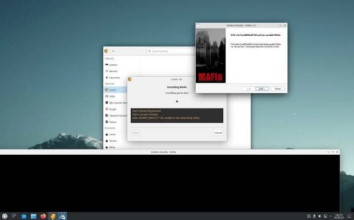354x220 pixels.
Task: Select the Lutris source in the sidebar
Action: pos(115,90)
